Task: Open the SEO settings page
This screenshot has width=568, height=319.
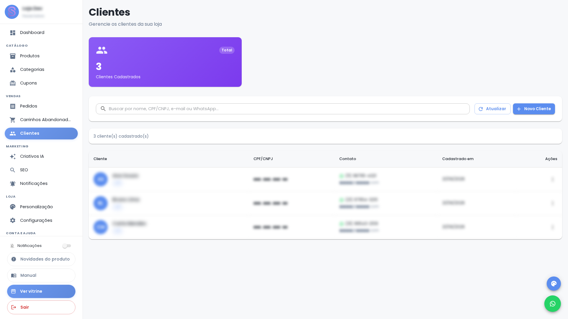Action: [41, 170]
